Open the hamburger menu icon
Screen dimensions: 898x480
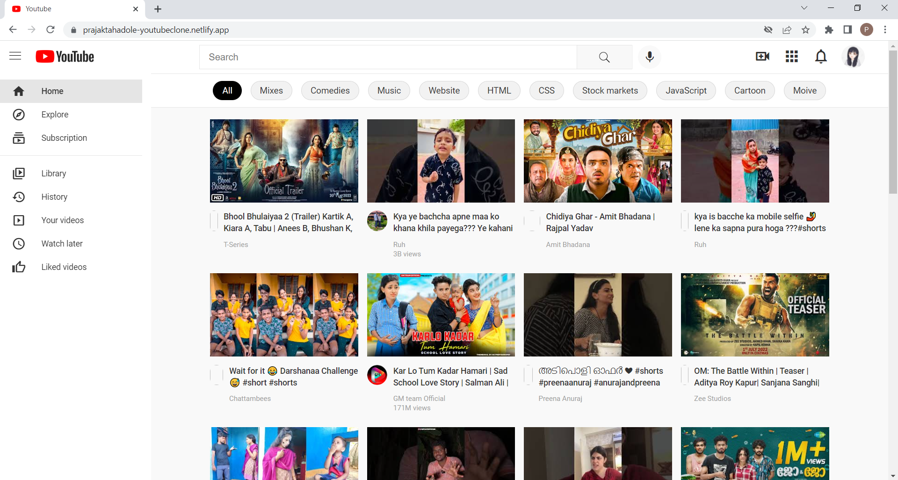(x=15, y=56)
